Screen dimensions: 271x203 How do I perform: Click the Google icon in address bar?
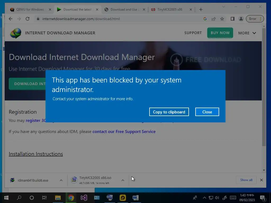(x=205, y=19)
